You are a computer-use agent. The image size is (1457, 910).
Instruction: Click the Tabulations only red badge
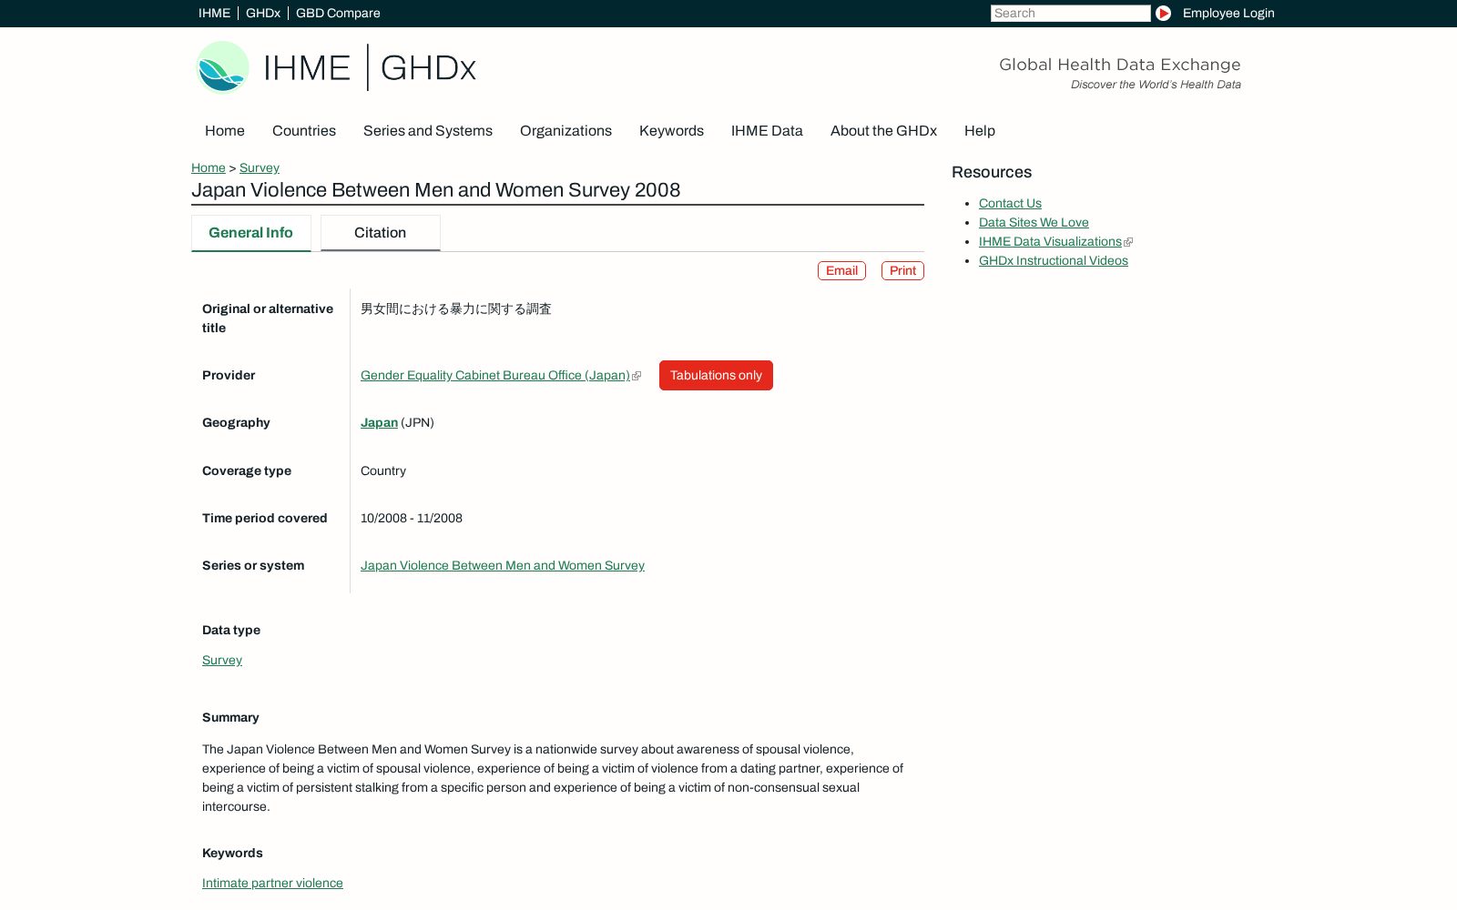click(716, 376)
